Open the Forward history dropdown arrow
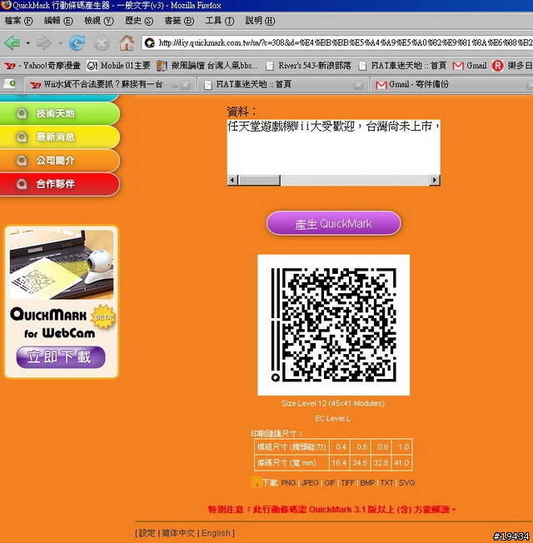Screen dimensions: 533x543 [60, 43]
